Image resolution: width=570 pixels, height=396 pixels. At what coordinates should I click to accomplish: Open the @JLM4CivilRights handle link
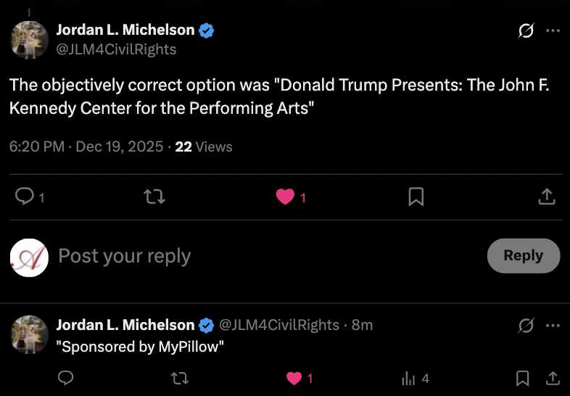(x=116, y=49)
